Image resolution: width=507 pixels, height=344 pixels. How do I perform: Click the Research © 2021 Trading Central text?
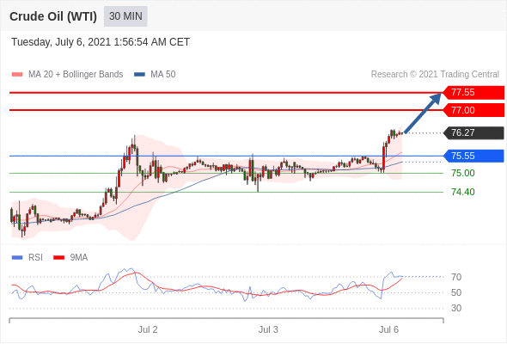coord(435,75)
